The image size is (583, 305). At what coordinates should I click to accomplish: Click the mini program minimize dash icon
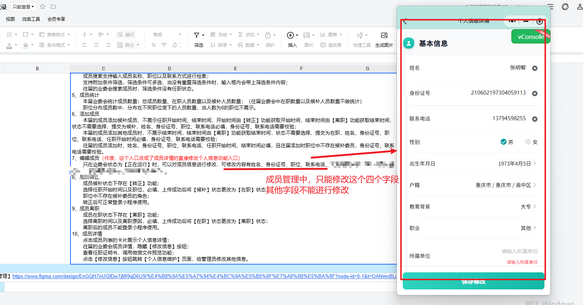[x=526, y=21]
